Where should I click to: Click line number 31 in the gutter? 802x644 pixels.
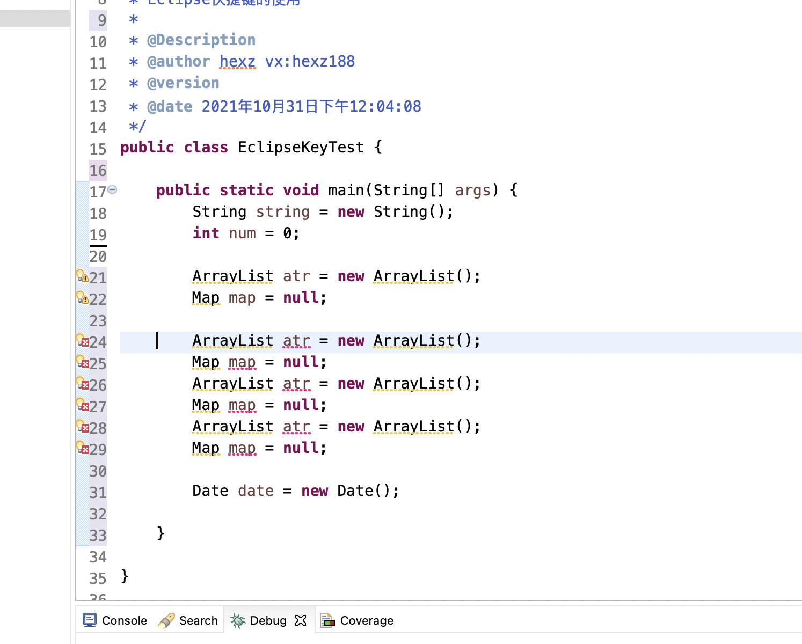98,492
